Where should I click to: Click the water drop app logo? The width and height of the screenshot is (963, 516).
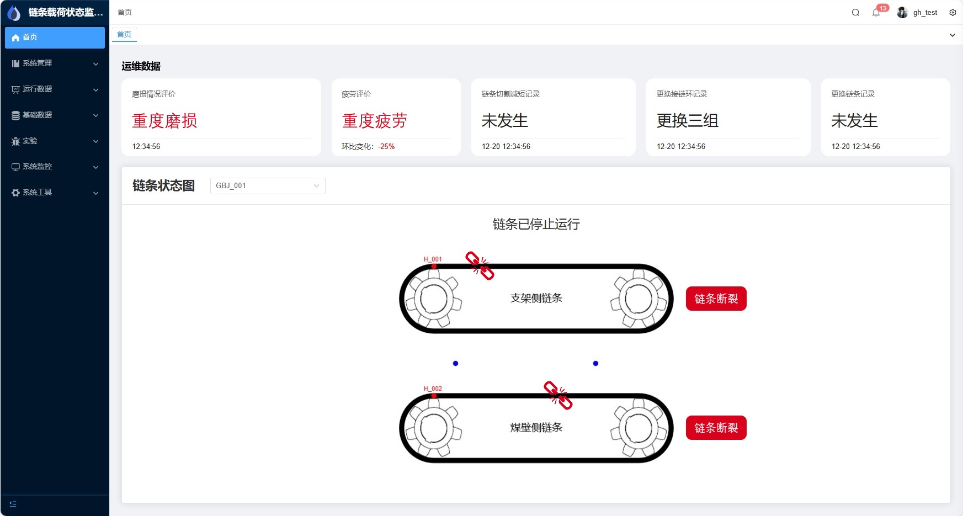[14, 13]
